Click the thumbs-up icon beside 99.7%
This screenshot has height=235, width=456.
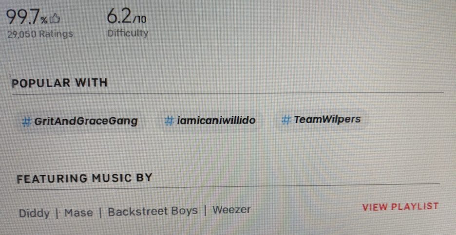(x=55, y=20)
